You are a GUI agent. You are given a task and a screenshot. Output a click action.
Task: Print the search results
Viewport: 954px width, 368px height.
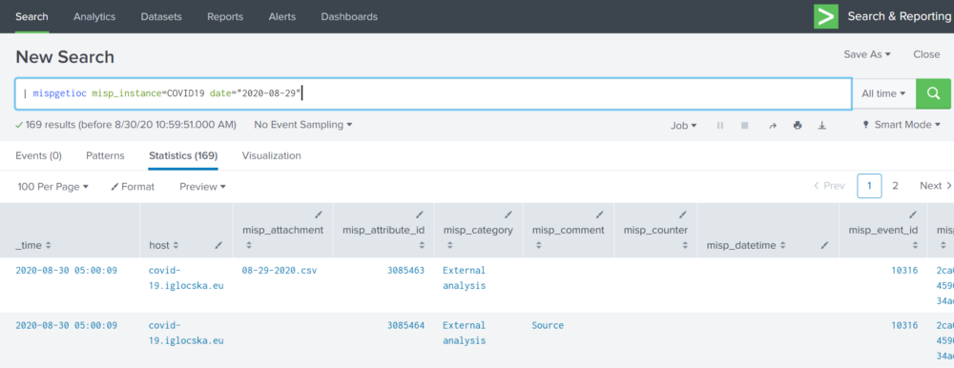(x=798, y=125)
